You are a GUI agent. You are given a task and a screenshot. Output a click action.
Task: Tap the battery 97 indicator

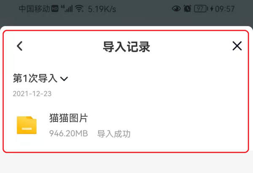tap(201, 8)
